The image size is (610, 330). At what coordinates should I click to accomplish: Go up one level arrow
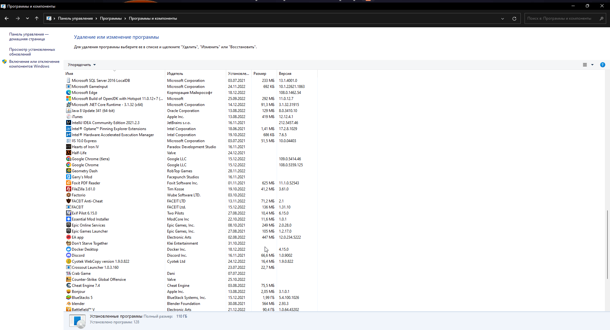[x=37, y=18]
